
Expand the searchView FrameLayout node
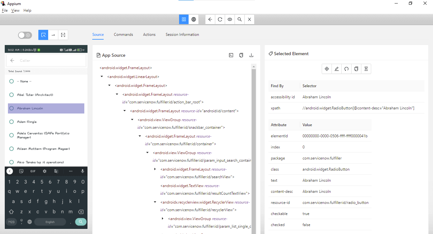click(x=155, y=169)
